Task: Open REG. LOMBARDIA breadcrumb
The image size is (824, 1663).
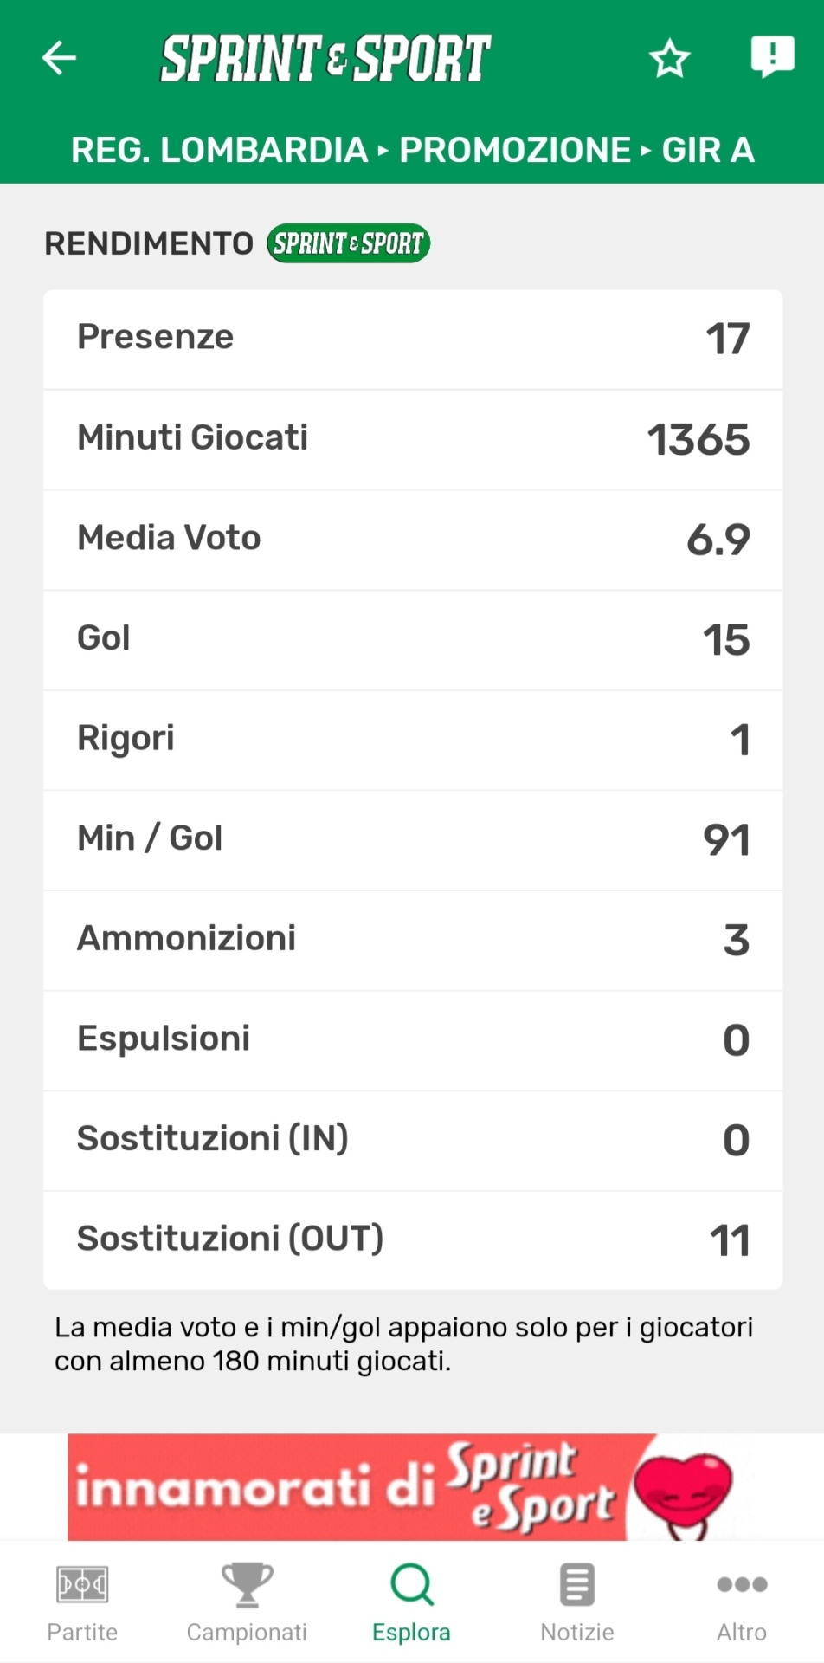Action: click(x=219, y=150)
